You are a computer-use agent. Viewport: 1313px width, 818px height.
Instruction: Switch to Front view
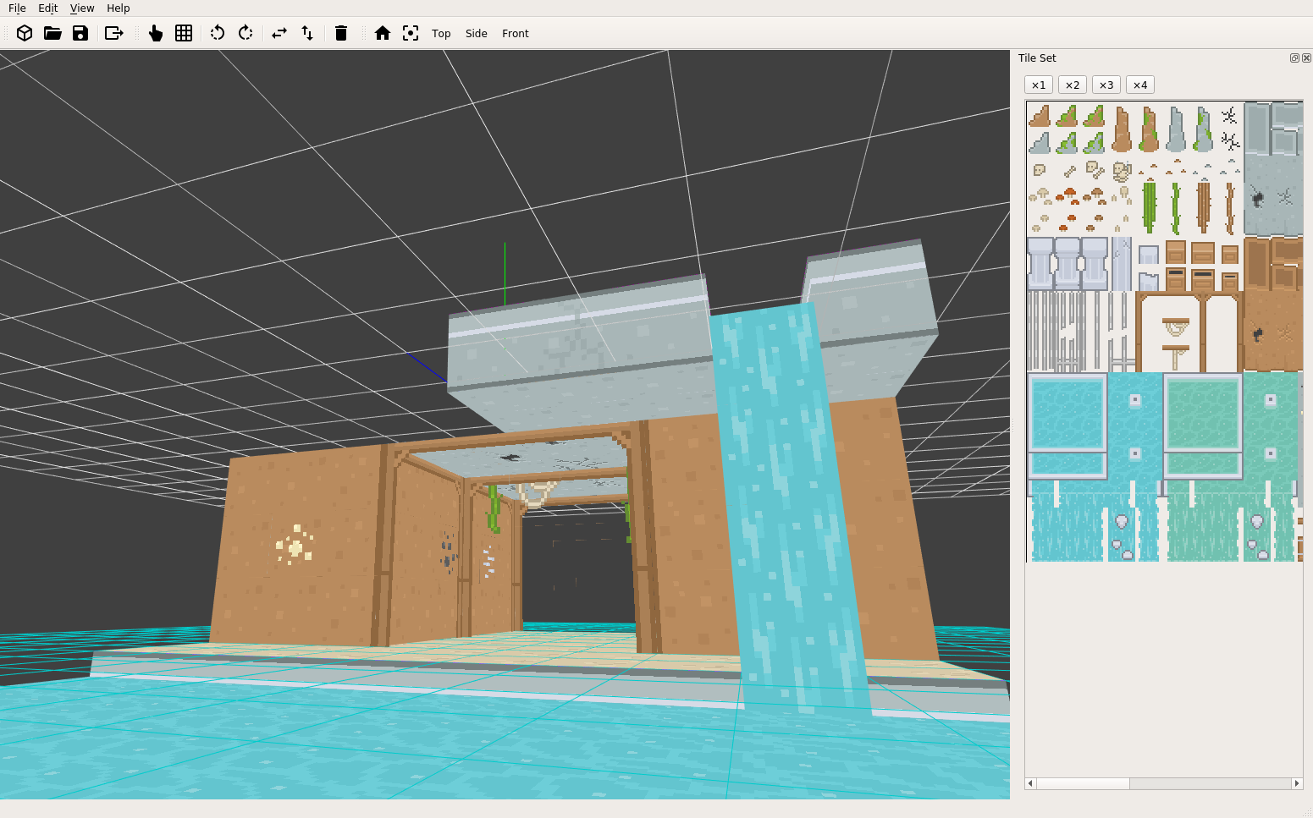coord(516,34)
